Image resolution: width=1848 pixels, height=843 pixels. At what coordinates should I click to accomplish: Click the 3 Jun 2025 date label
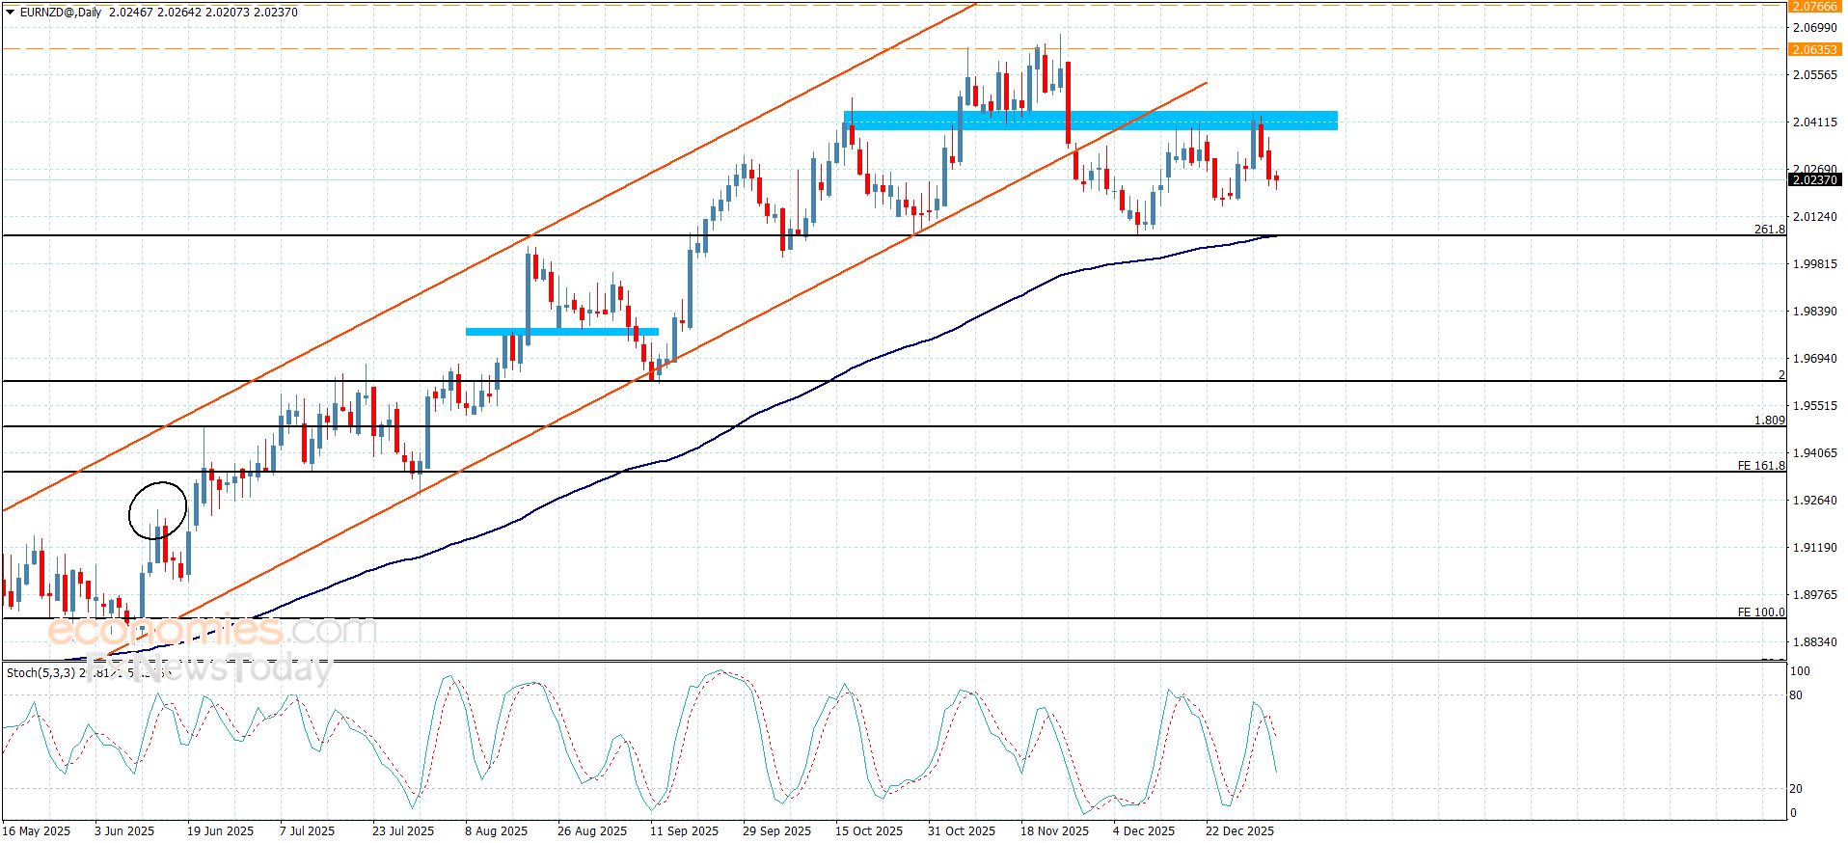point(124,831)
